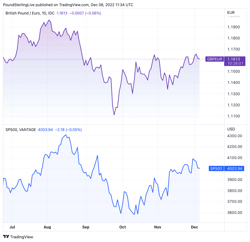Click the TradingView logo icon
Viewport: 250px width, 242px height.
[6, 237]
